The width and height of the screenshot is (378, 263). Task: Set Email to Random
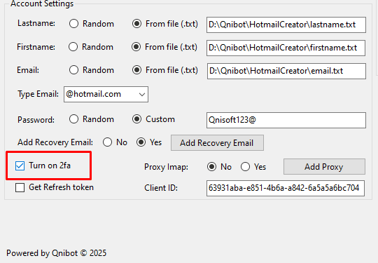pos(92,70)
